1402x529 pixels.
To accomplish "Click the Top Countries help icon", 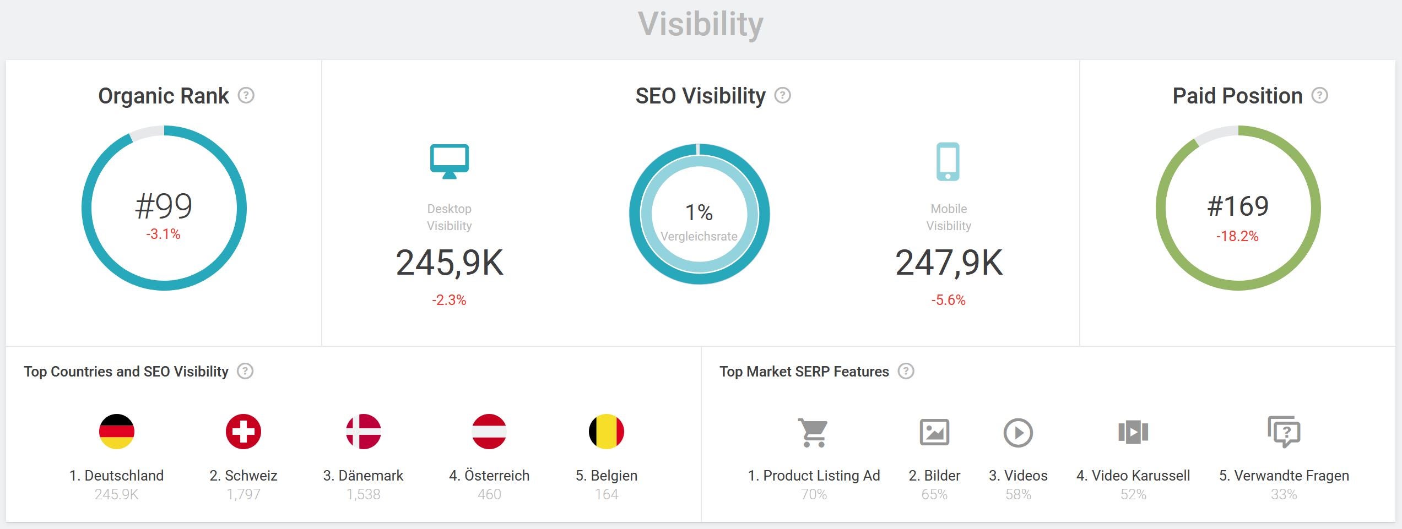I will click(245, 372).
